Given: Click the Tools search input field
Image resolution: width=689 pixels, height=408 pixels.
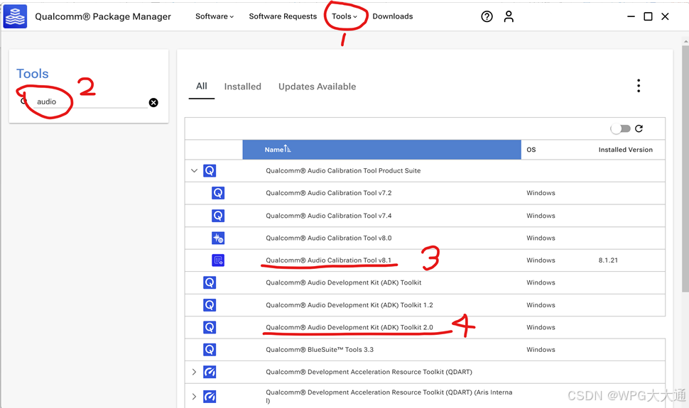Looking at the screenshot, I should coord(90,101).
